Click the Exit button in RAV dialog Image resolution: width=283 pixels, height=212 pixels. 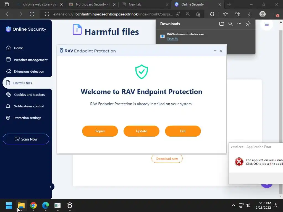(x=183, y=131)
